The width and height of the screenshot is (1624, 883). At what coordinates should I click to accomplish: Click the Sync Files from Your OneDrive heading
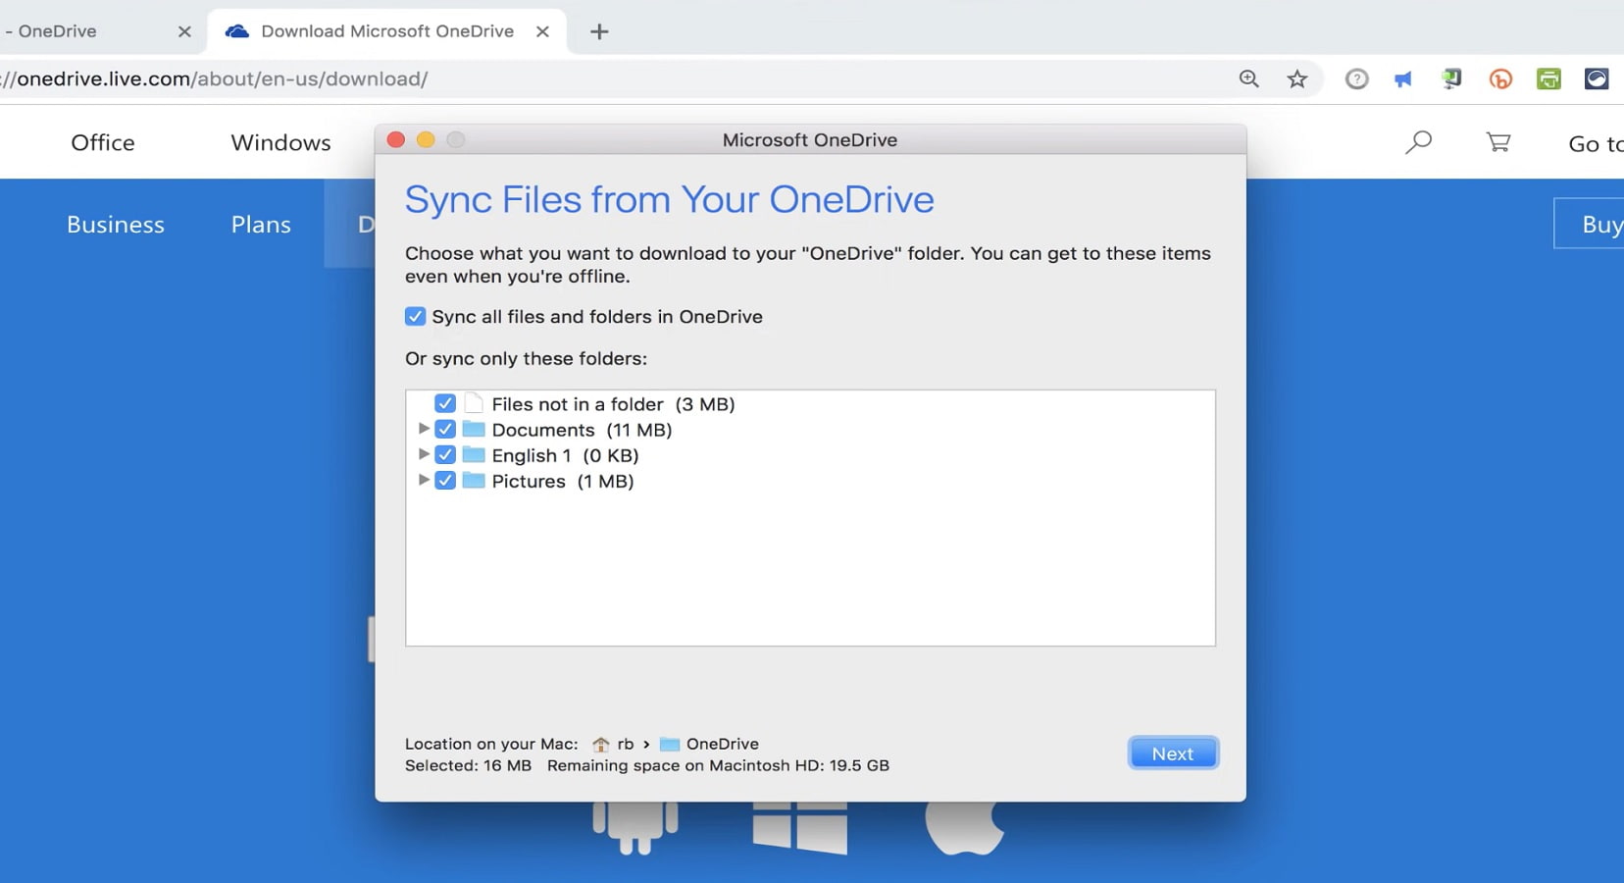tap(670, 200)
